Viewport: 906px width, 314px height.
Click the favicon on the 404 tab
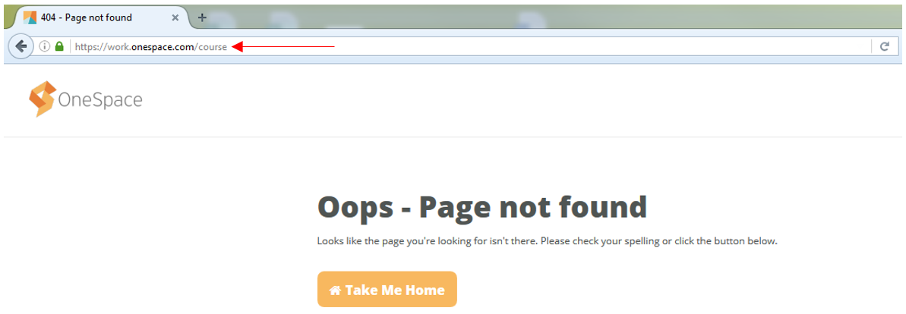pos(30,17)
